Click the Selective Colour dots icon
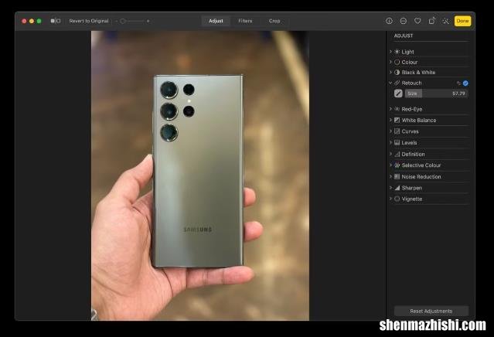The height and width of the screenshot is (337, 494). coord(397,165)
